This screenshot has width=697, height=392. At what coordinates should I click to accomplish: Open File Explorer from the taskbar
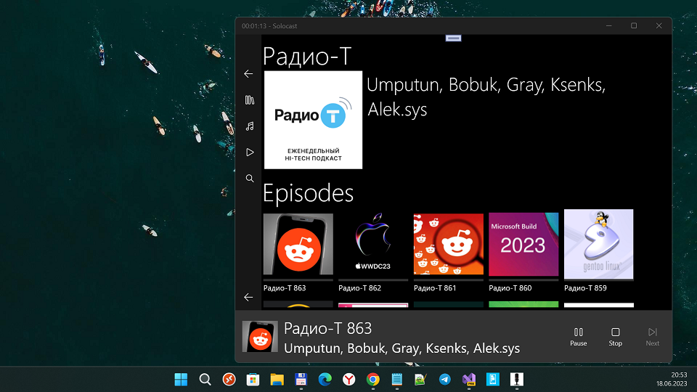277,380
